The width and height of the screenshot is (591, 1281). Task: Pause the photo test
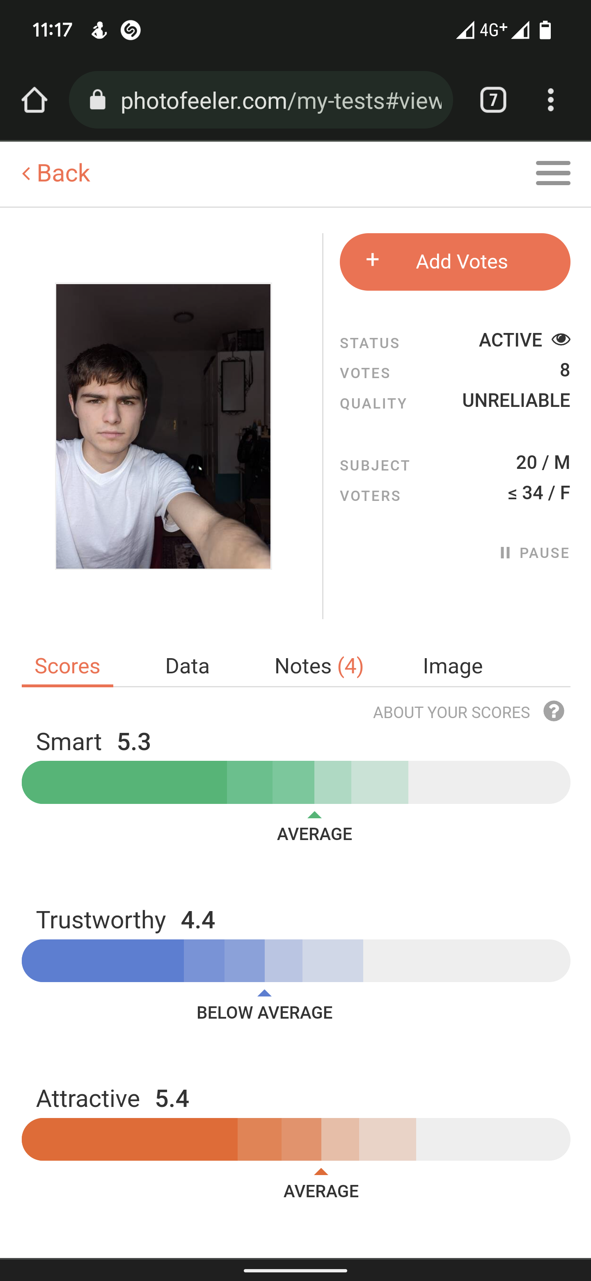pyautogui.click(x=534, y=553)
